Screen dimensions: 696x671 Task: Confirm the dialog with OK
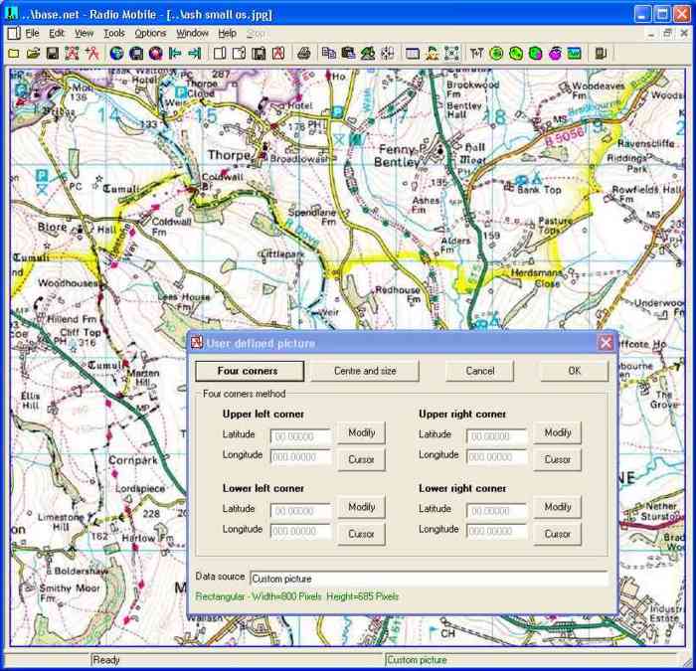575,371
